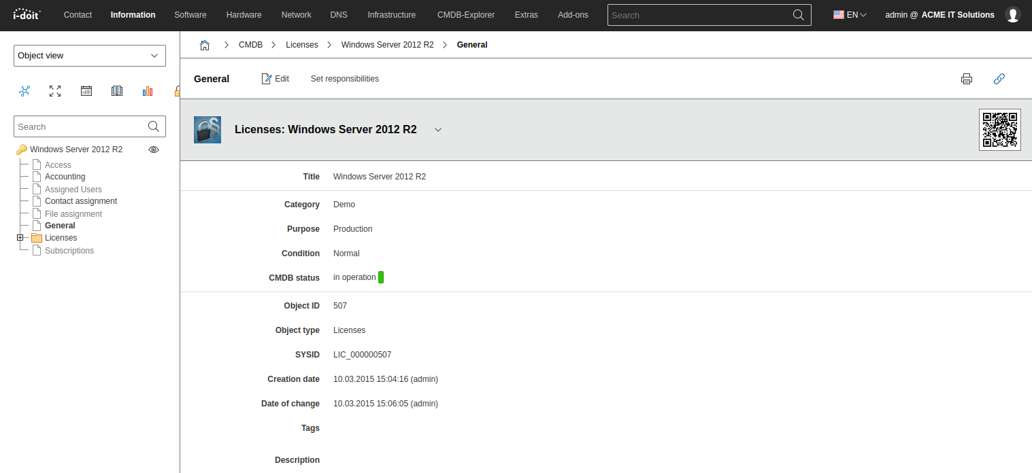
Task: Click the user avatar icon
Action: pos(1013,14)
